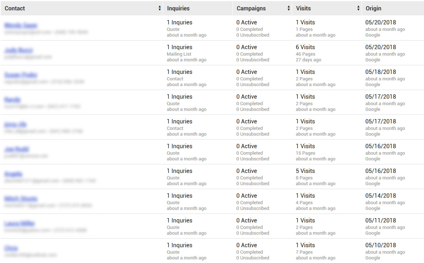This screenshot has height=263, width=424.
Task: Open contact link in 6 Visits row
Action: pyautogui.click(x=18, y=50)
